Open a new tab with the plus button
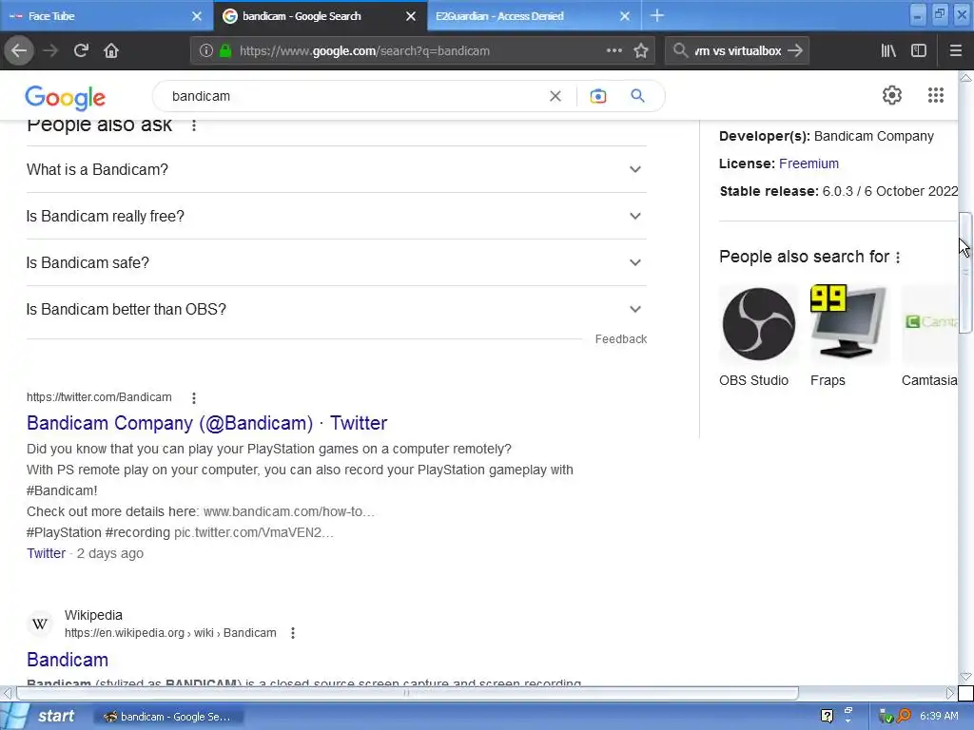This screenshot has height=730, width=974. 657,15
